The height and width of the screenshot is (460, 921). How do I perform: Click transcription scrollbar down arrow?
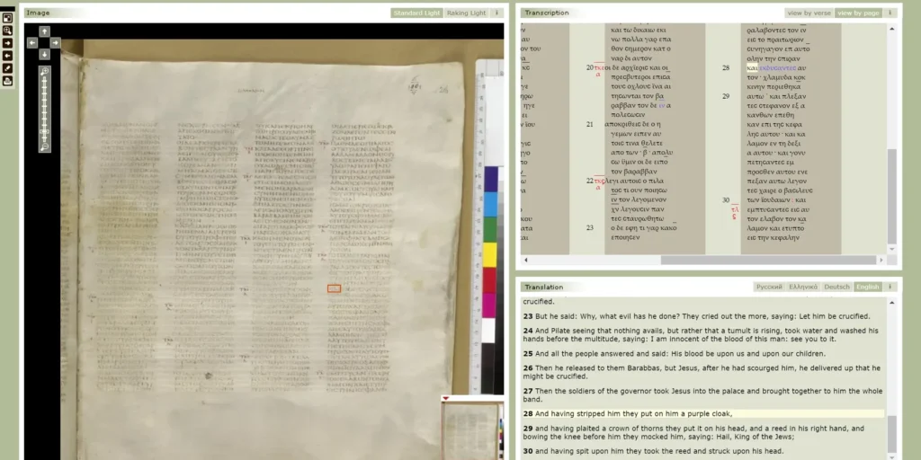click(x=892, y=250)
